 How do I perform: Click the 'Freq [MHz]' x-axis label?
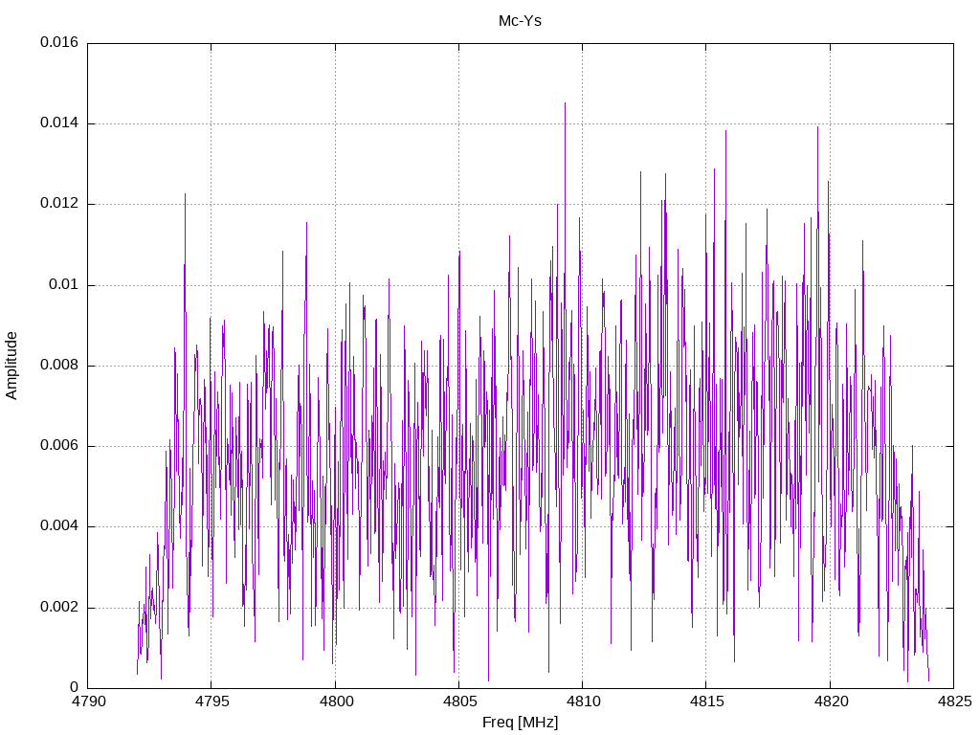tap(520, 723)
